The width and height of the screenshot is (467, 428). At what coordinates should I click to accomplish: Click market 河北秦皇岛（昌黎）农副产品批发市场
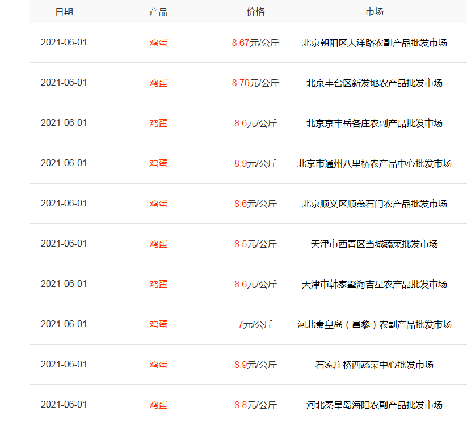375,324
